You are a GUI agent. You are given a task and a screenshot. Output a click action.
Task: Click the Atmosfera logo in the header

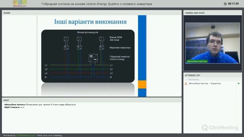(x=20, y=3)
